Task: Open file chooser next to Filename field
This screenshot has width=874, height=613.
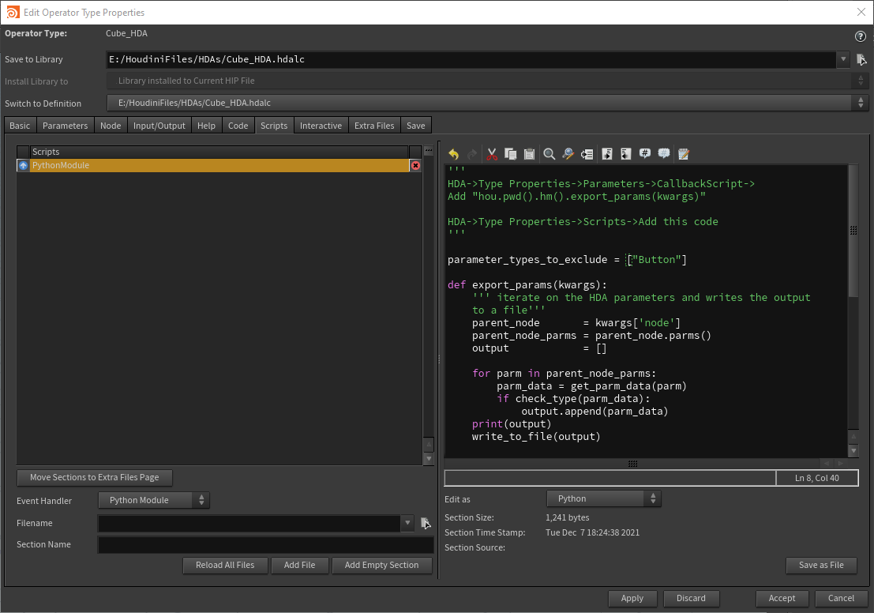Action: pos(426,523)
